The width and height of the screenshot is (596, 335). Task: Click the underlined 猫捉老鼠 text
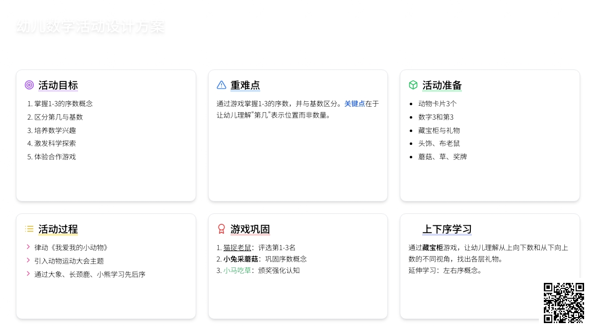(x=237, y=248)
